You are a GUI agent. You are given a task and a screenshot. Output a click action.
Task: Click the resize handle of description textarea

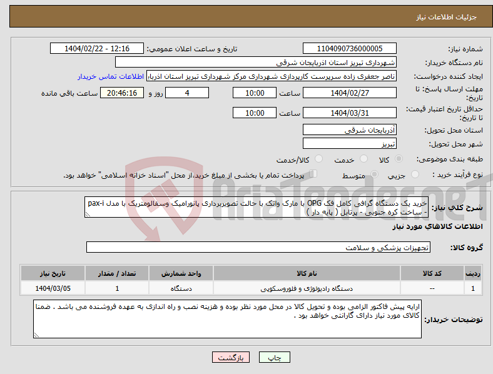88,215
